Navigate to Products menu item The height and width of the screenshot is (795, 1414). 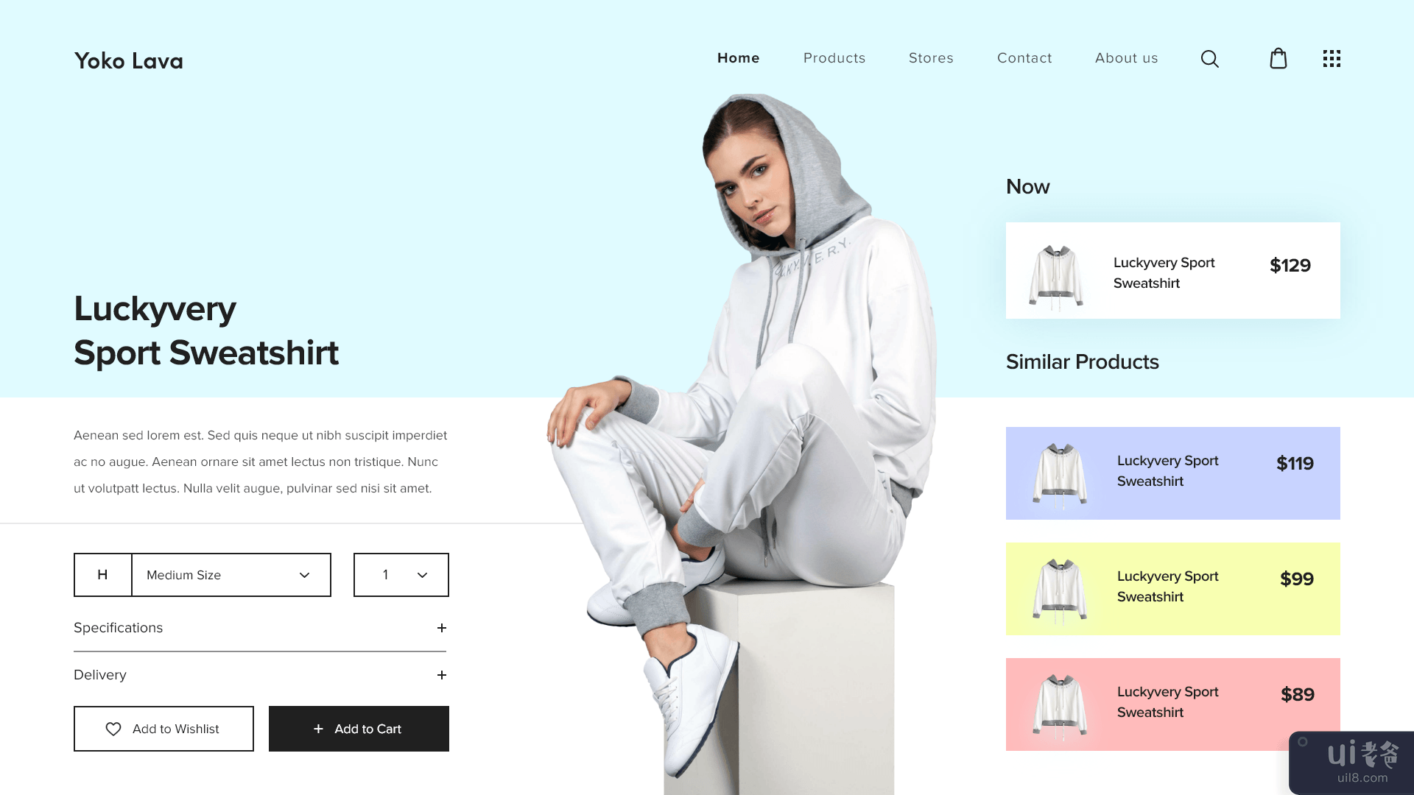pos(834,58)
